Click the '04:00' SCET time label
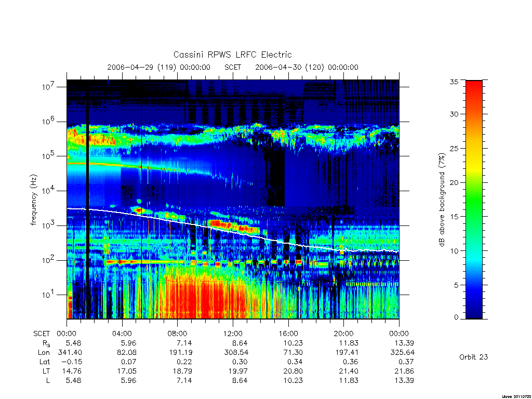Image resolution: width=532 pixels, height=399 pixels. (122, 334)
